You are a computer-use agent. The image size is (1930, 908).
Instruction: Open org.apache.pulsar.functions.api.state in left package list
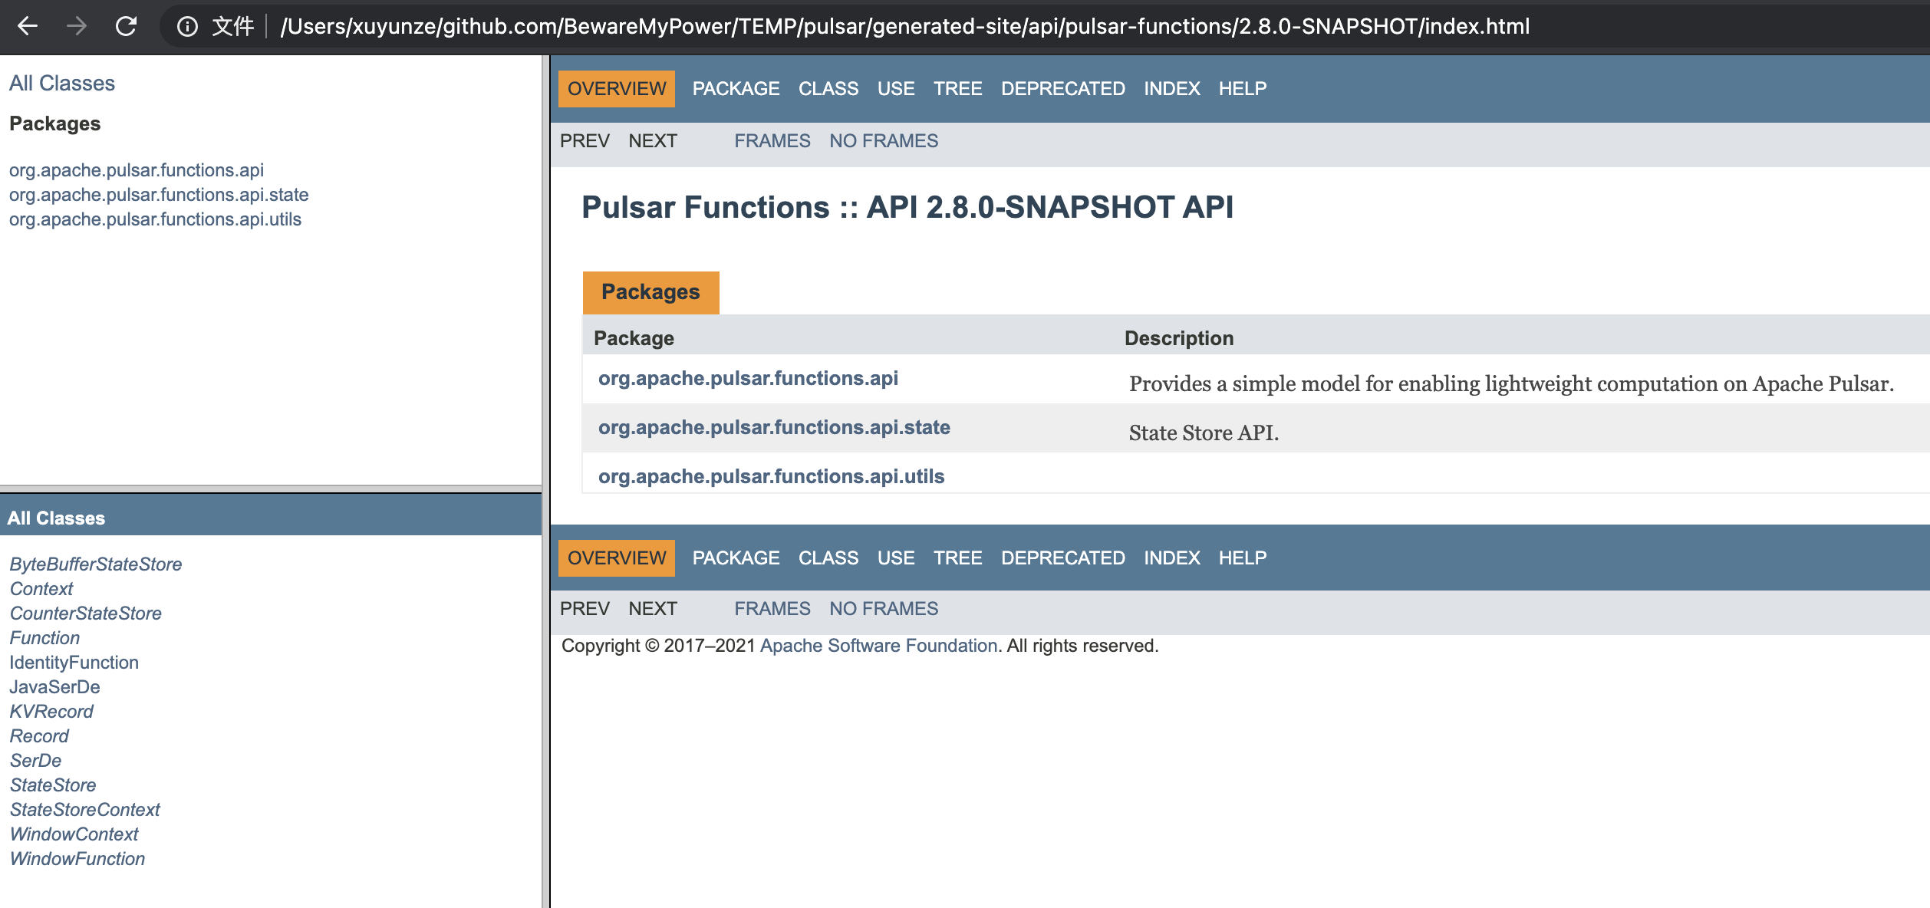(159, 195)
